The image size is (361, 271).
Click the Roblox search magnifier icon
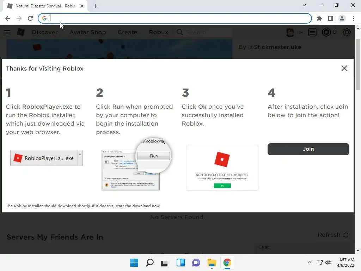[180, 32]
